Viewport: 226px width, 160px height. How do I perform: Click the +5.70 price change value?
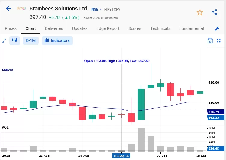54,17
